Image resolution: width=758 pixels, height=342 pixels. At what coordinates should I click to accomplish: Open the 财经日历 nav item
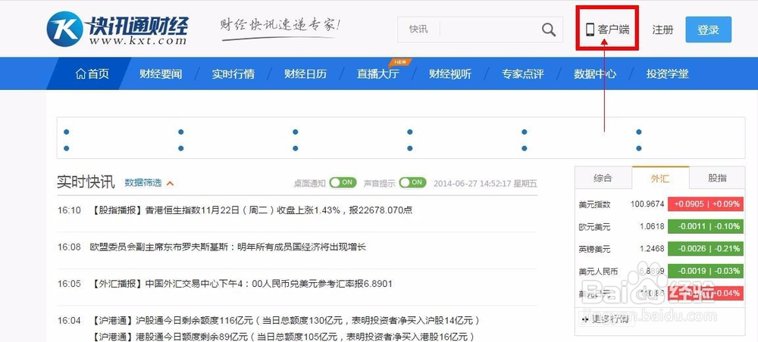click(305, 74)
